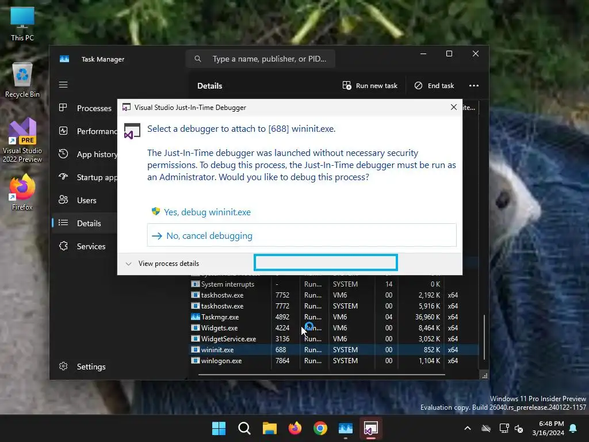Open the Windows Start button

coord(219,428)
